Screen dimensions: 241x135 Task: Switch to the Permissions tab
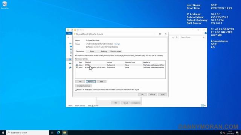[80, 51]
